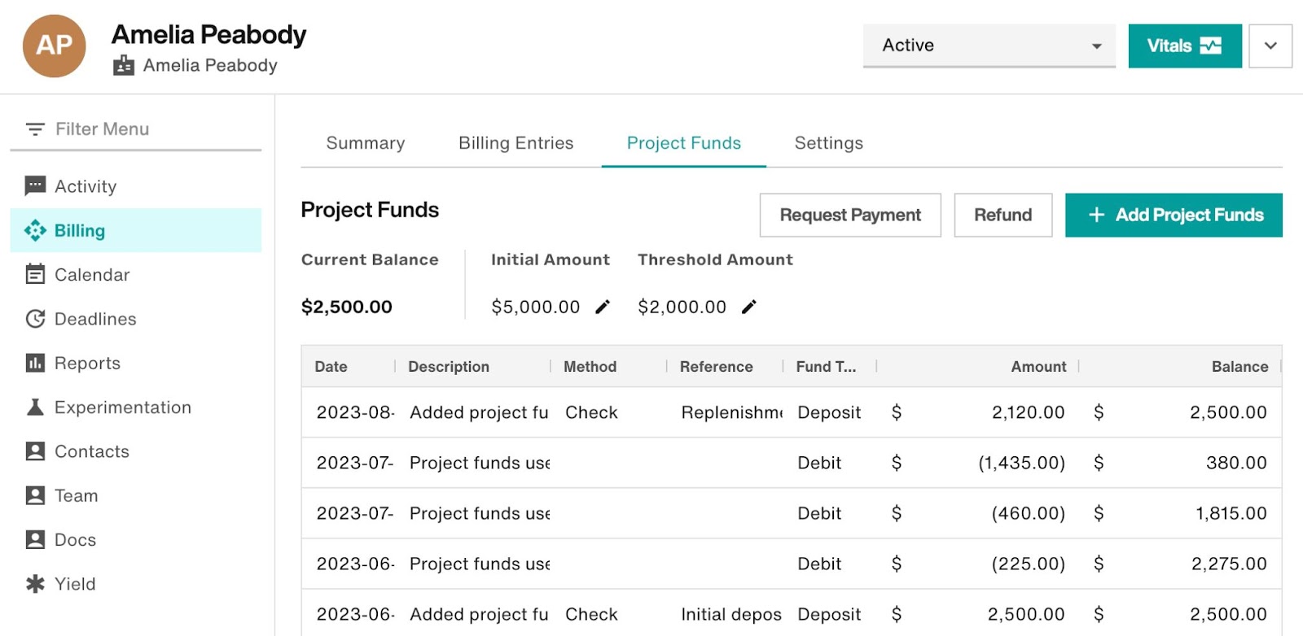Viewport: 1303px width, 636px height.
Task: Click the Amelia Peabody heading
Action: click(209, 35)
